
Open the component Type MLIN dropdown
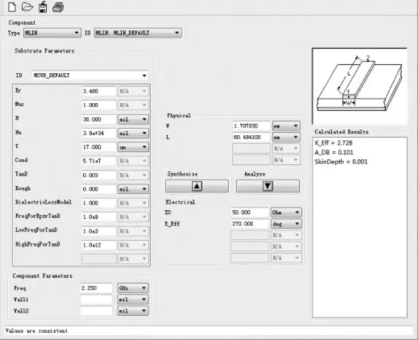click(53, 33)
